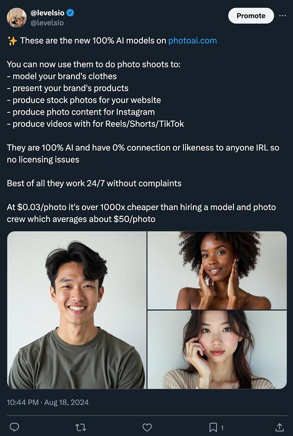Open the photoai.com link
This screenshot has height=436, width=293.
pyautogui.click(x=192, y=41)
